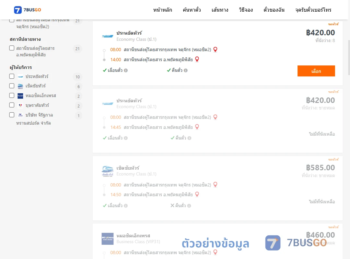Click the บุษราคัมทัวร์ logo in operator filter
Image resolution: width=350 pixels, height=259 pixels.
[20, 105]
